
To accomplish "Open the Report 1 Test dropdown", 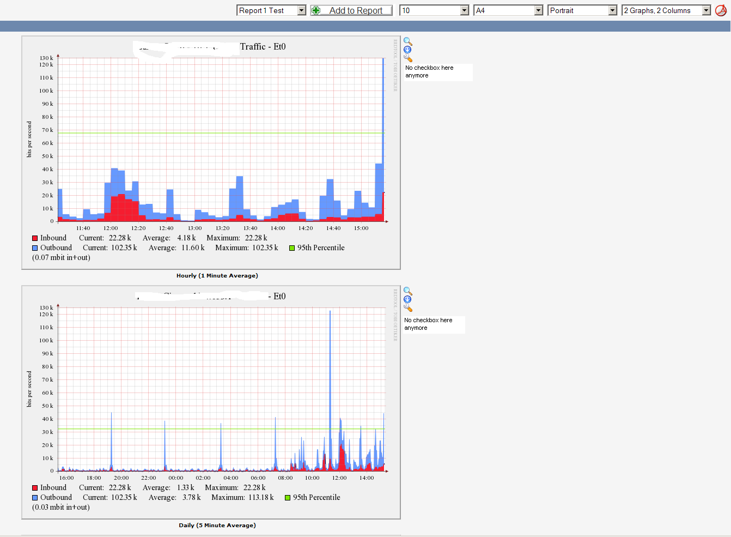I will click(271, 10).
